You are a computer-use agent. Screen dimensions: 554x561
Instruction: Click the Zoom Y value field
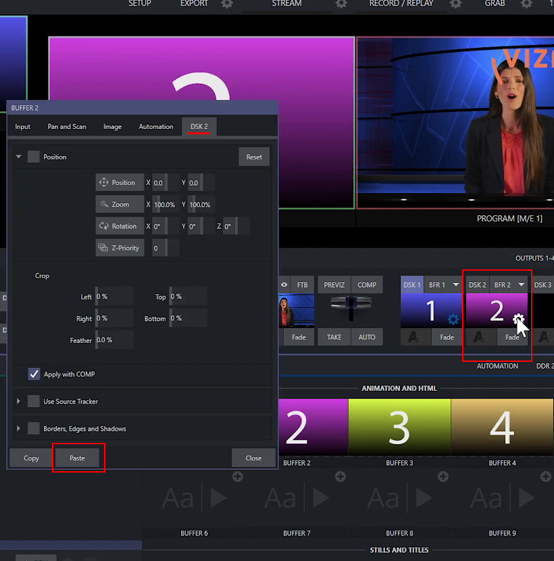pos(201,205)
